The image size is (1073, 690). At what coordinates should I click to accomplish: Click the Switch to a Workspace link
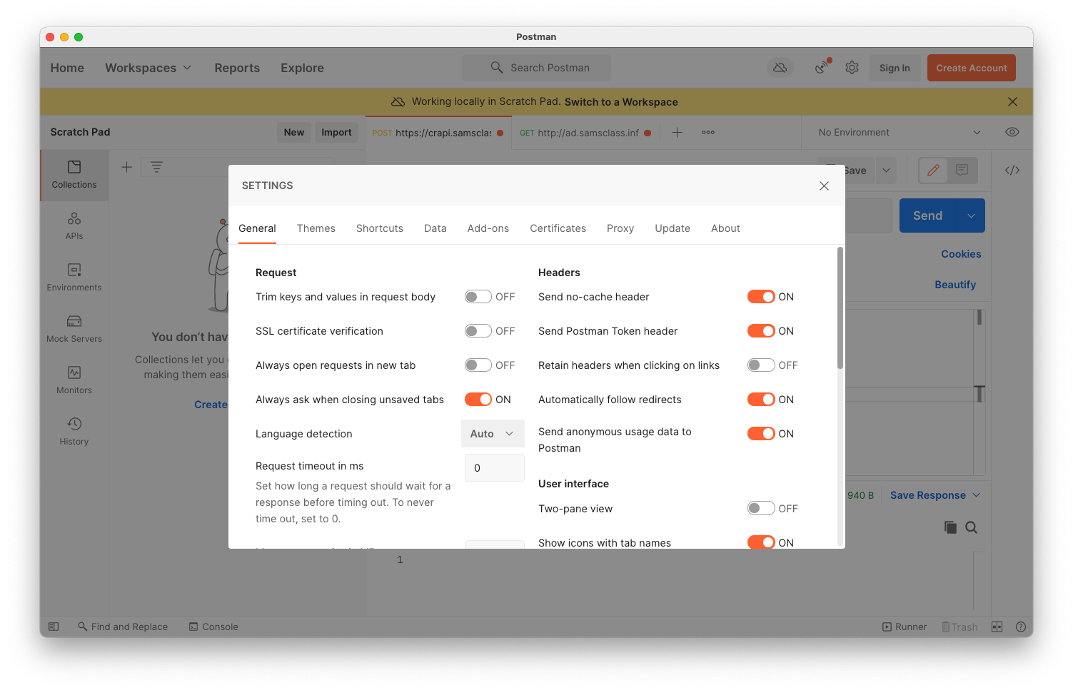[621, 102]
